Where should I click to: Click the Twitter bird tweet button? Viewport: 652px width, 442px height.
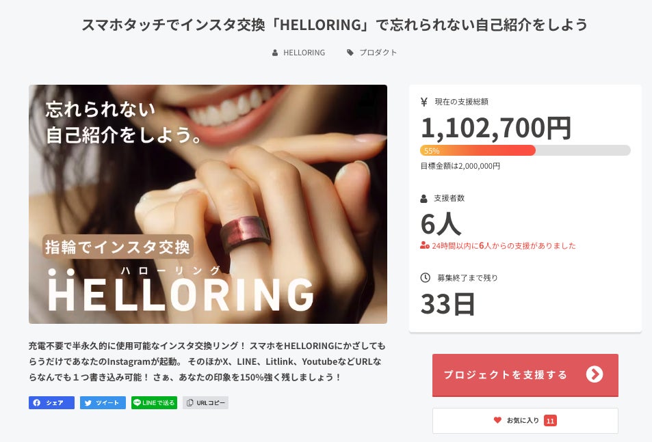click(x=103, y=402)
